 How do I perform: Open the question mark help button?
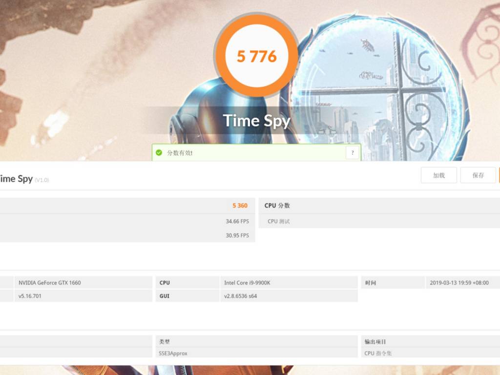[x=353, y=153]
